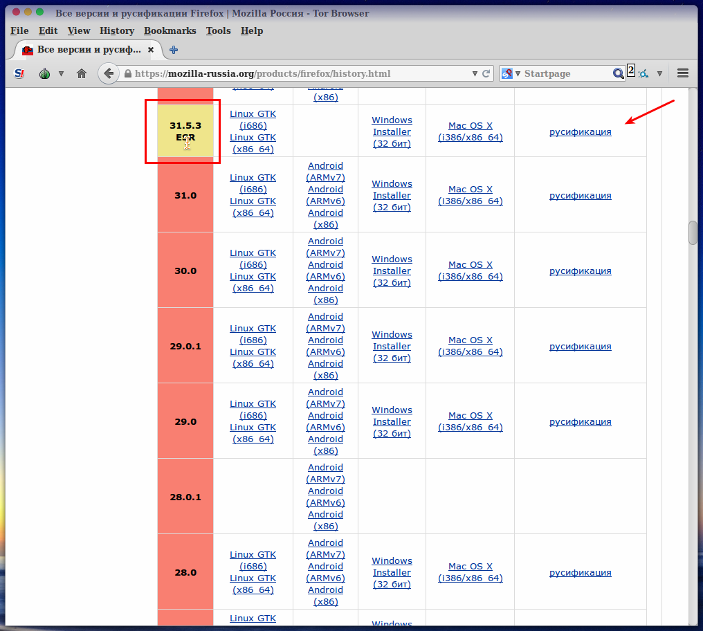Download Mac OS X build for version 29.0

point(471,421)
